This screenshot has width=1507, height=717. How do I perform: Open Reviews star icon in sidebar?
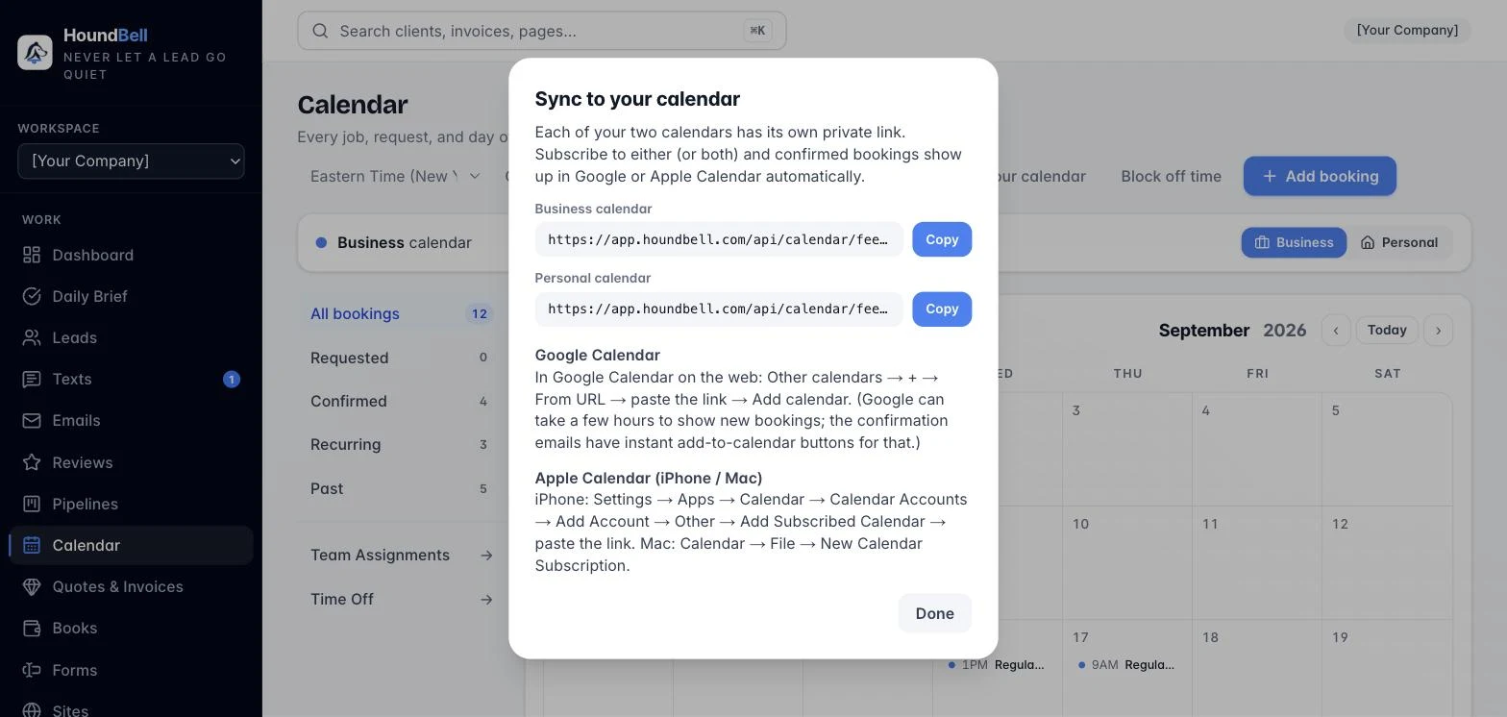pyautogui.click(x=32, y=462)
